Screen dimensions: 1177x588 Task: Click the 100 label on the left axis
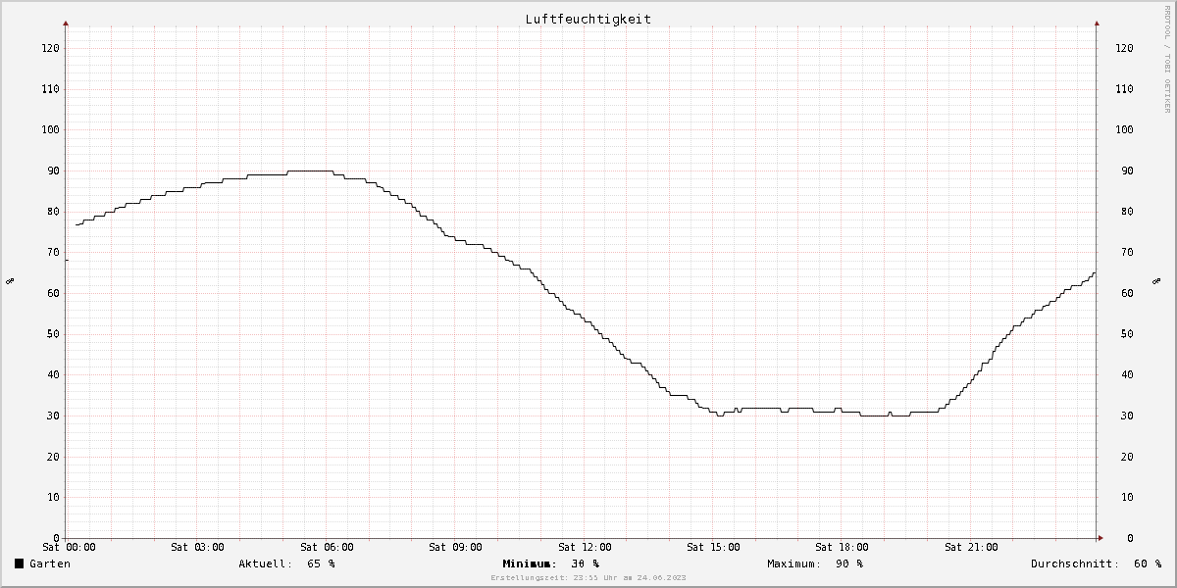(x=50, y=129)
